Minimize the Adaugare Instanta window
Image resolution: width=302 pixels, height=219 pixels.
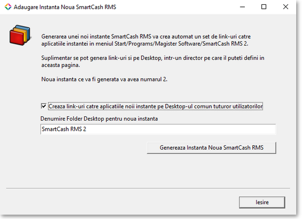click(x=242, y=7)
